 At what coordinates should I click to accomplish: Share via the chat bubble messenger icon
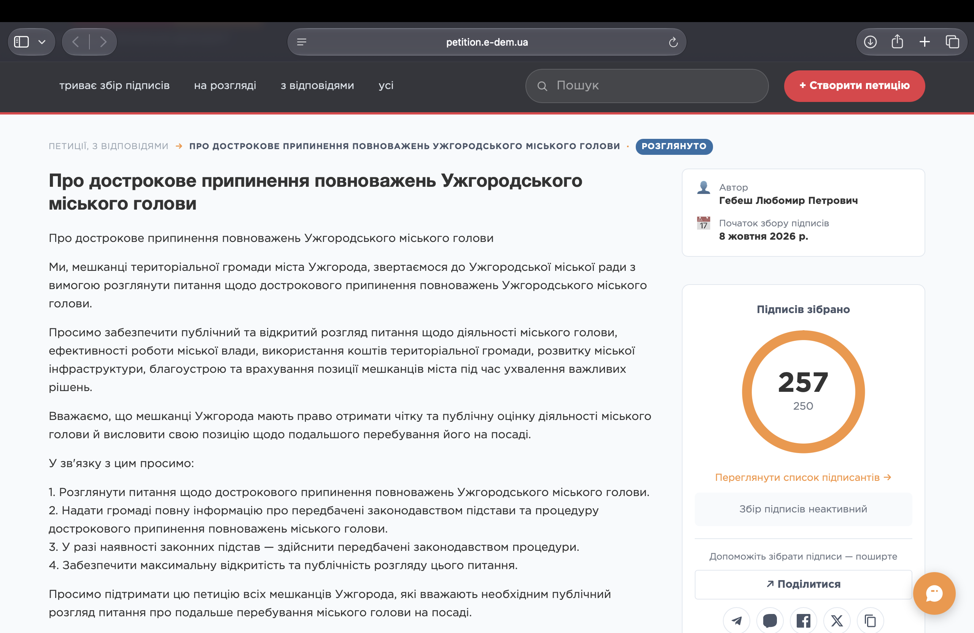pos(770,620)
